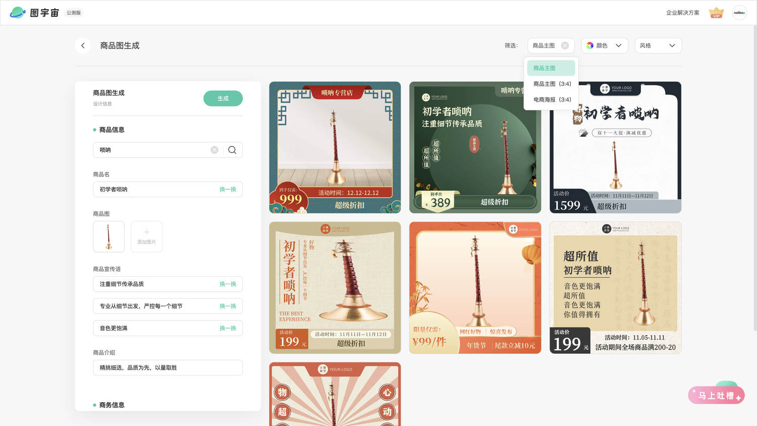The height and width of the screenshot is (426, 757).
Task: Click the 精挑细选 product intro field
Action: [168, 367]
